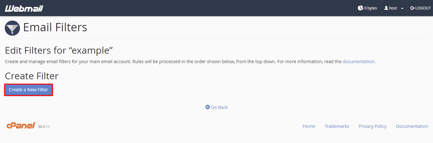Create a New Filter
This screenshot has height=143, width=433.
click(x=29, y=90)
